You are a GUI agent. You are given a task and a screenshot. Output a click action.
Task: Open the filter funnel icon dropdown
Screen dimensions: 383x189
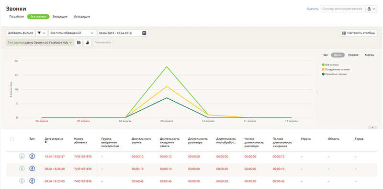click(x=41, y=33)
